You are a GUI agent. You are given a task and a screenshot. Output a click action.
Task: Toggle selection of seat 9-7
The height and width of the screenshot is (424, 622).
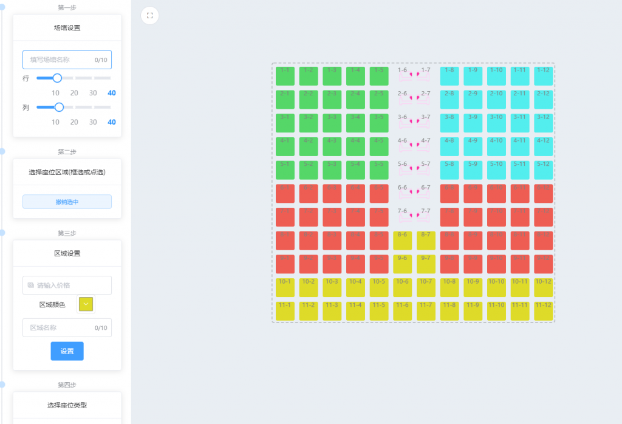[x=426, y=264]
